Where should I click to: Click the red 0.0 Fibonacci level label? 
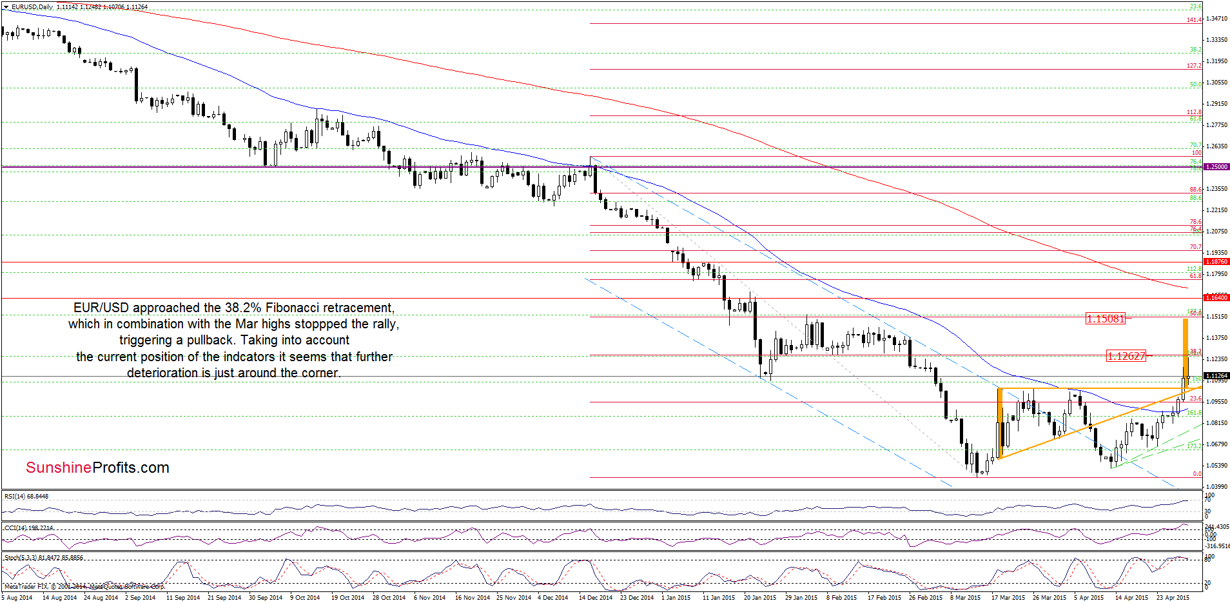click(x=1197, y=474)
